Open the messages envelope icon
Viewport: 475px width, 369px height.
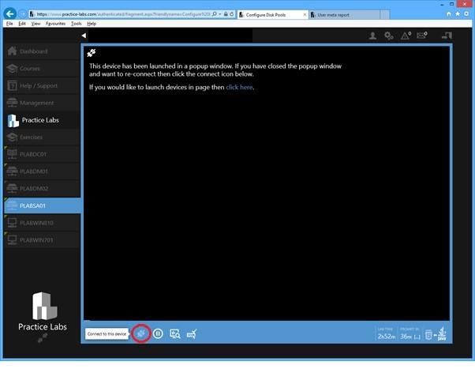(x=422, y=36)
